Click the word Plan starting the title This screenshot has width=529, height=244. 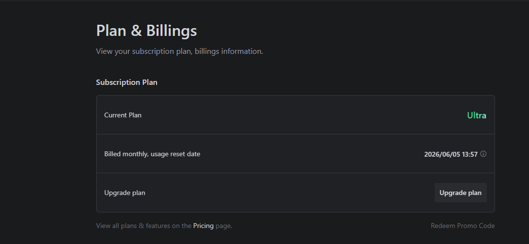point(111,31)
